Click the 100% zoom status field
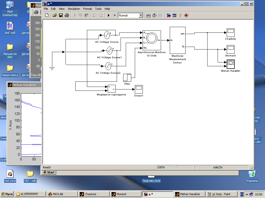 pyautogui.click(x=166, y=167)
